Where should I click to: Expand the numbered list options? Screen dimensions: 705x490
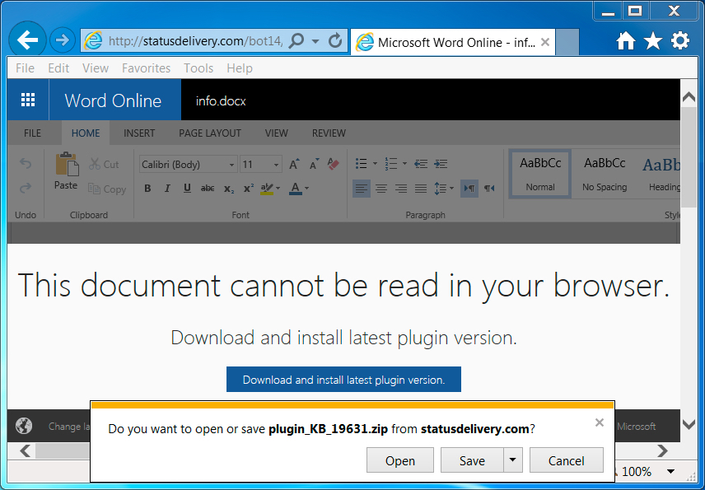[x=404, y=164]
